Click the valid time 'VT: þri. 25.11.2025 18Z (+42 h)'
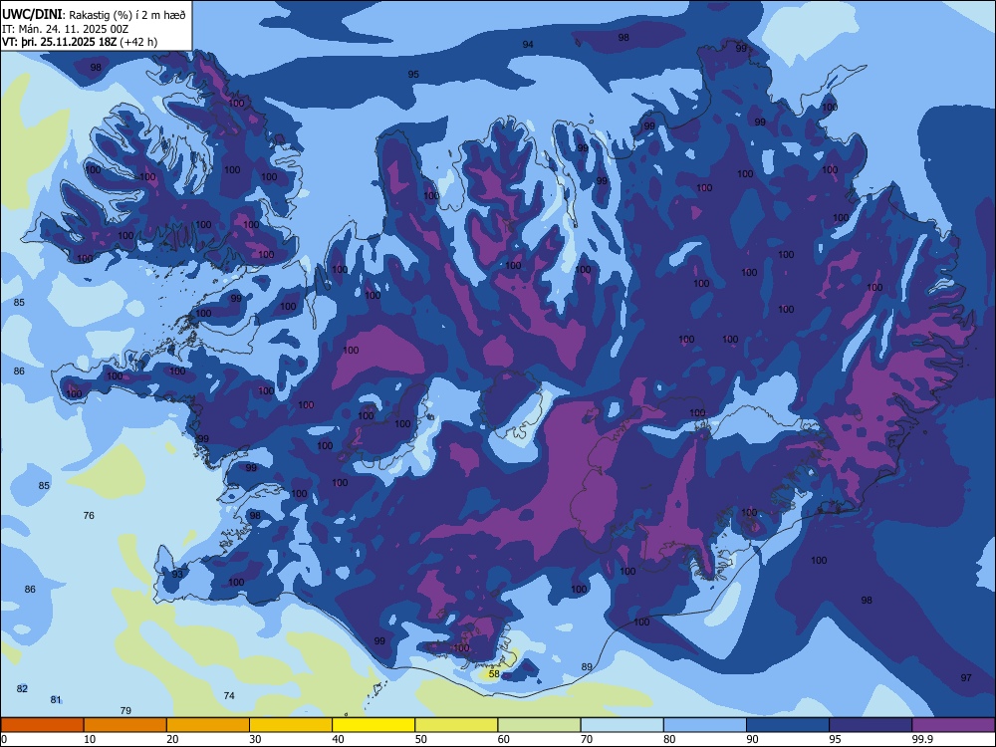Image resolution: width=996 pixels, height=747 pixels. 80,42
